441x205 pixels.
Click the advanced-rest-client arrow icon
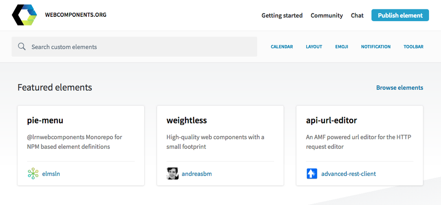[312, 174]
